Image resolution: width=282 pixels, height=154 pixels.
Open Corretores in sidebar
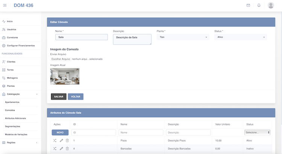[x=12, y=38]
